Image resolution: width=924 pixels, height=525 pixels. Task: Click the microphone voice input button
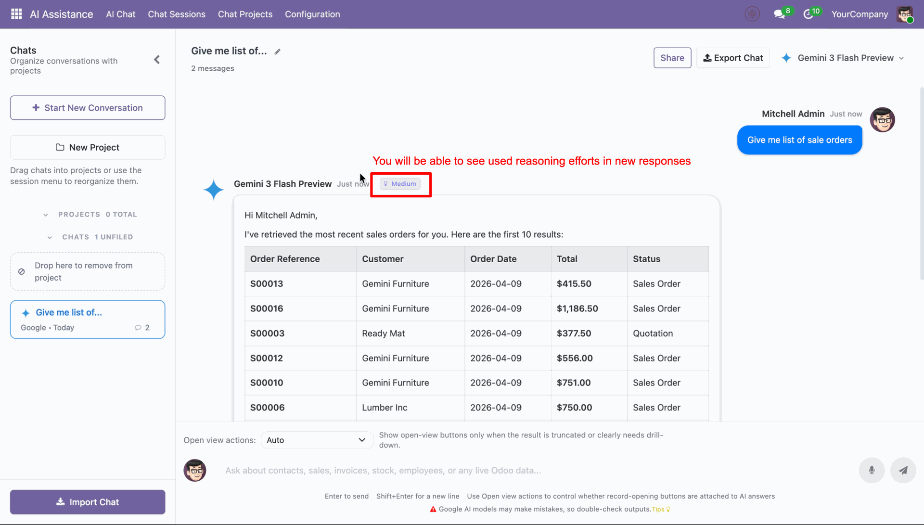[872, 470]
